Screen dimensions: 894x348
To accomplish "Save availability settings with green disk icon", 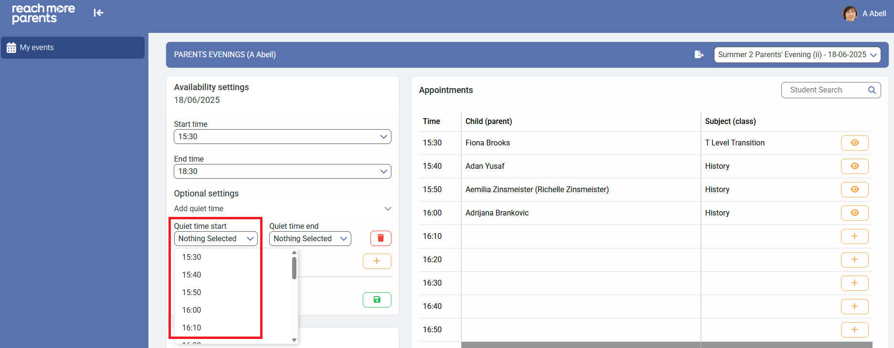I will 377,300.
